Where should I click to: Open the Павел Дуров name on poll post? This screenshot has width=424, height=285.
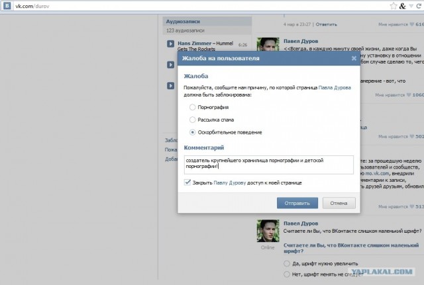click(x=301, y=224)
